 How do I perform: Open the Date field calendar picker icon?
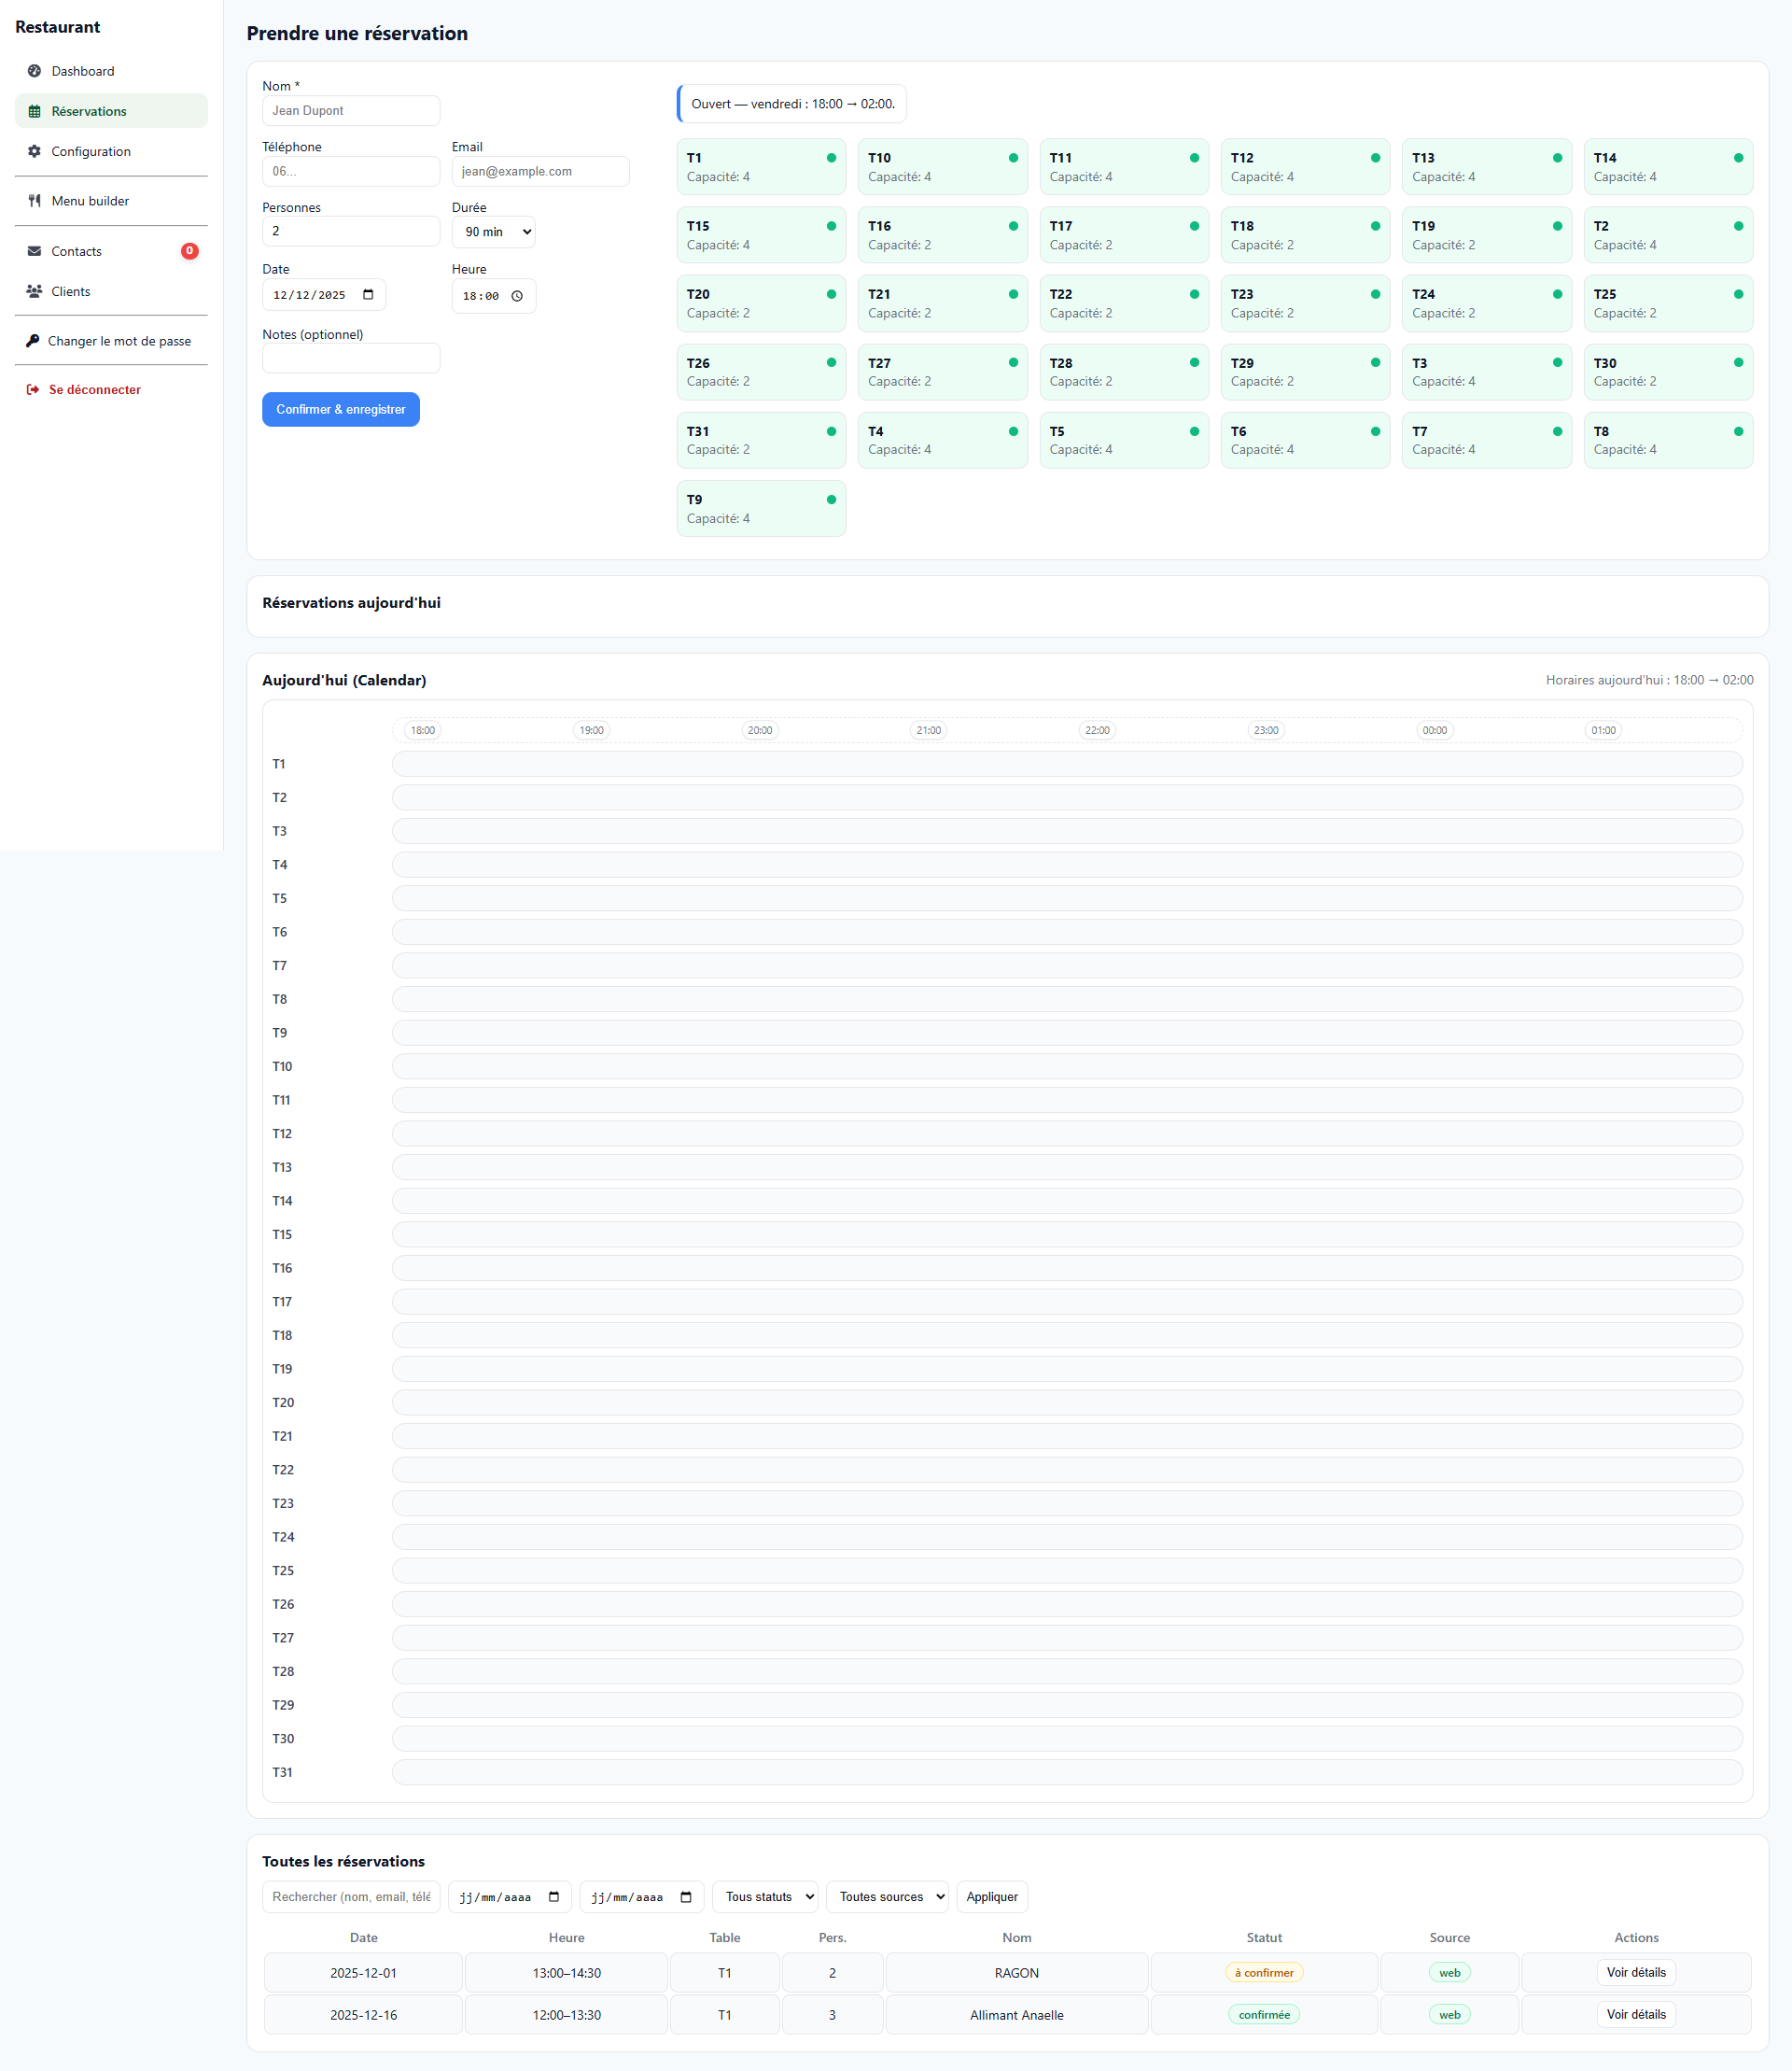click(x=368, y=295)
